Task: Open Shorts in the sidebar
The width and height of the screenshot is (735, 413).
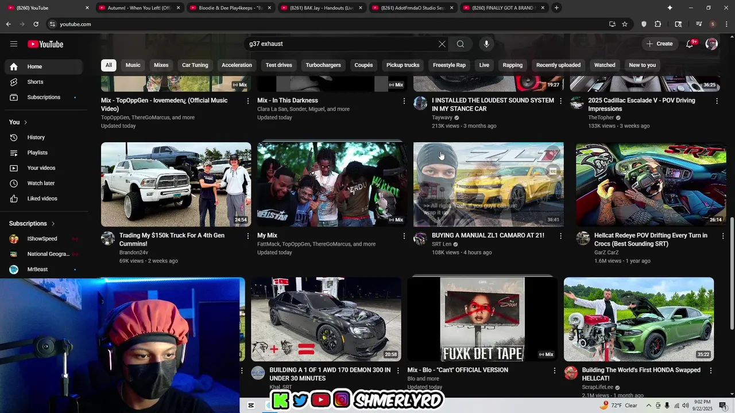Action: (44, 82)
